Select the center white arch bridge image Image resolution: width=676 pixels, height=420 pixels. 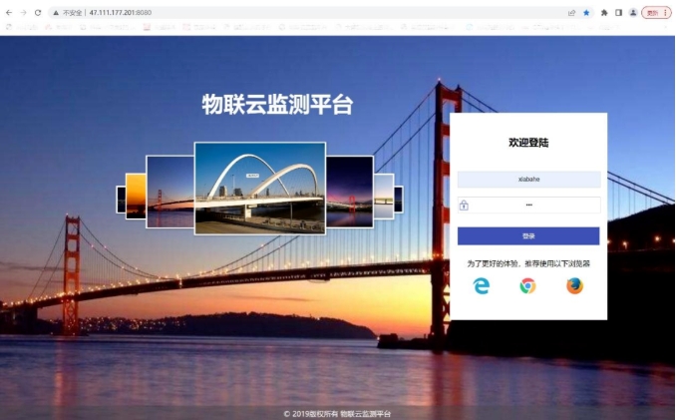click(259, 188)
